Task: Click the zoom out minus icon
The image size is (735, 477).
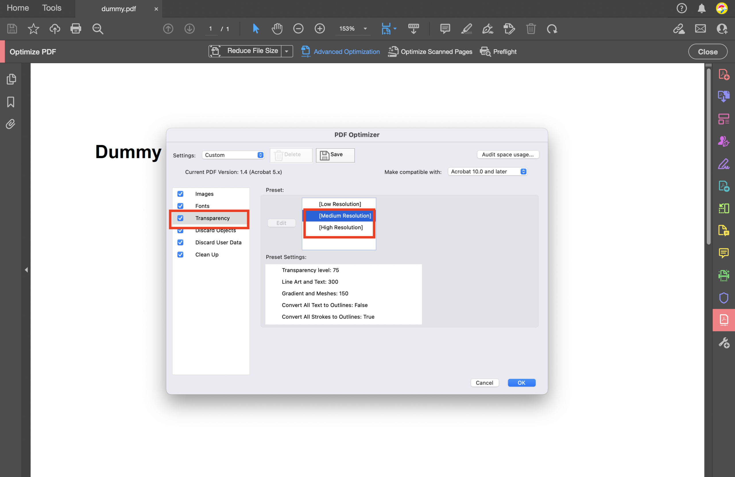Action: click(298, 29)
